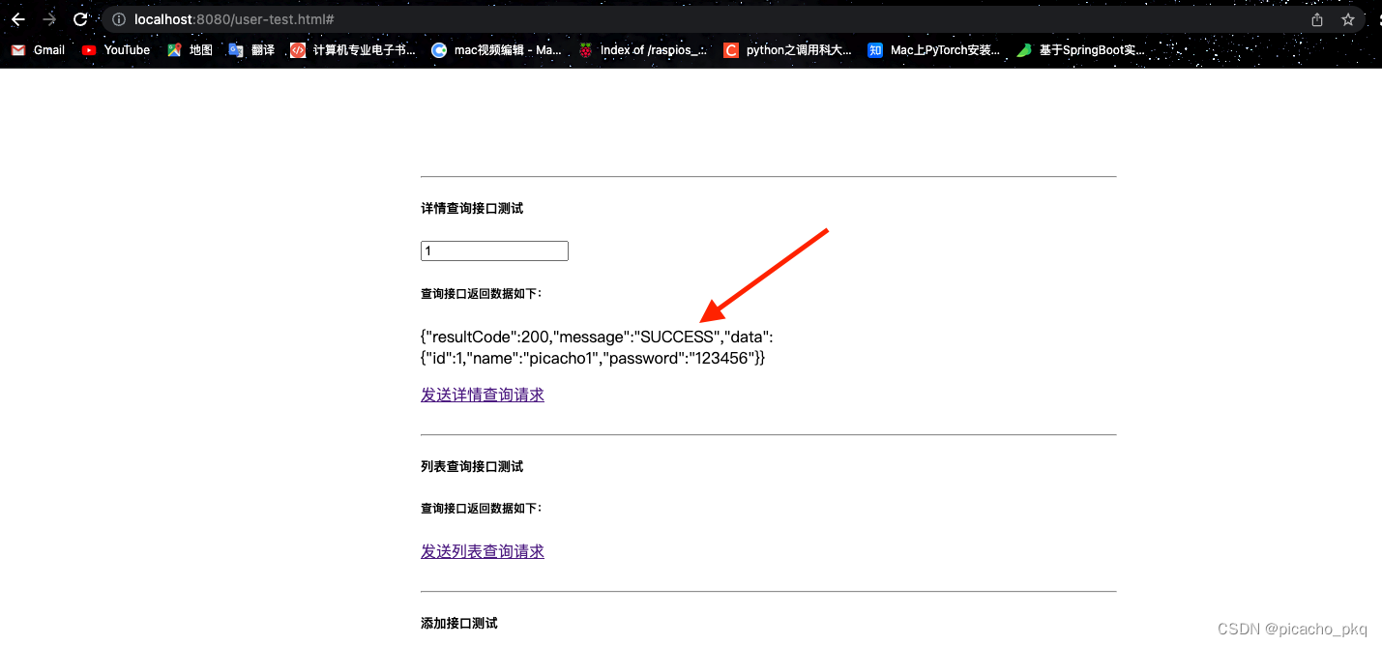
Task: Click the share page icon
Action: pos(1317,19)
